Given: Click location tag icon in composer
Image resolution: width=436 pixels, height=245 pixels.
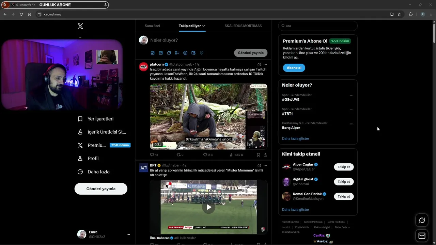Looking at the screenshot, I should [x=202, y=53].
